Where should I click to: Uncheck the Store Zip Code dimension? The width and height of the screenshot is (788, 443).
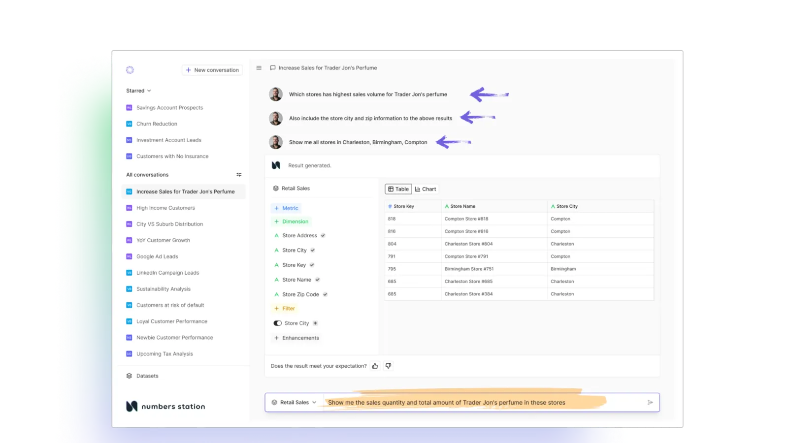click(325, 294)
